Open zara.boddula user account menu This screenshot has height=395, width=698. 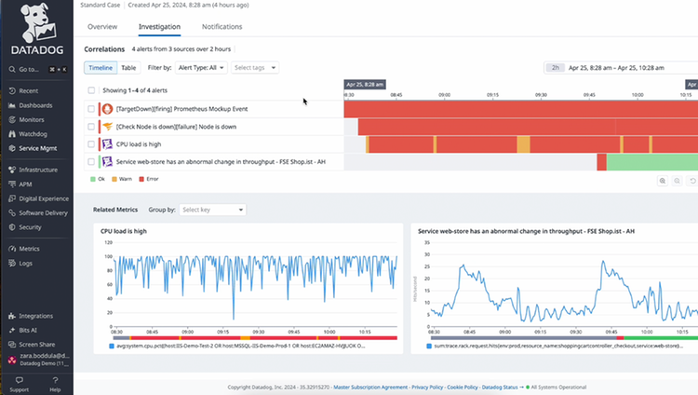coord(39,360)
